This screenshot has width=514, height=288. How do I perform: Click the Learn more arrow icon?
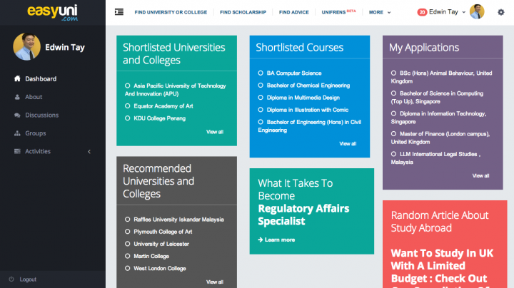(x=261, y=240)
